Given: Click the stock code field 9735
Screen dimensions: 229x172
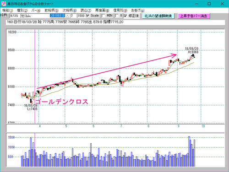Looking at the screenshot, I should point(15,16).
